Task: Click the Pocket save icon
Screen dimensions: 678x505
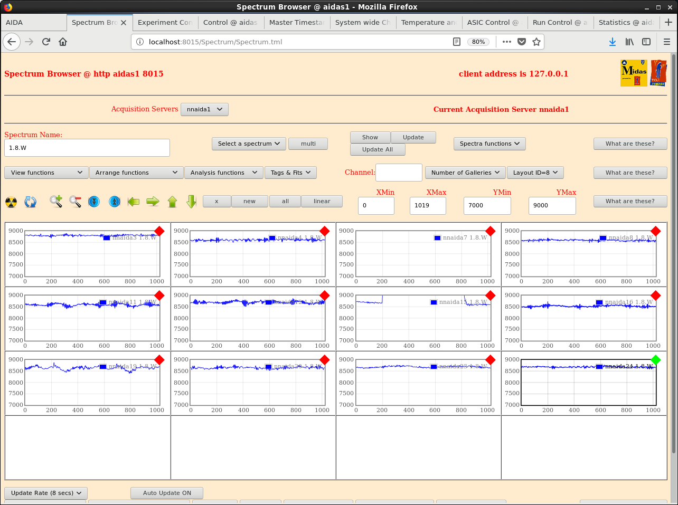Action: [x=522, y=42]
